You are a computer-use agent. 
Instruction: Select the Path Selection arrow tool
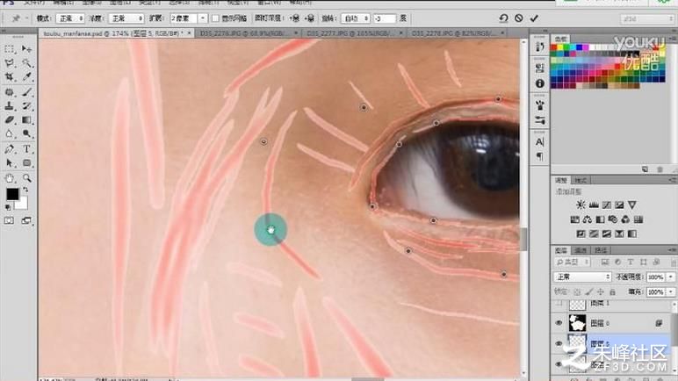click(9, 163)
